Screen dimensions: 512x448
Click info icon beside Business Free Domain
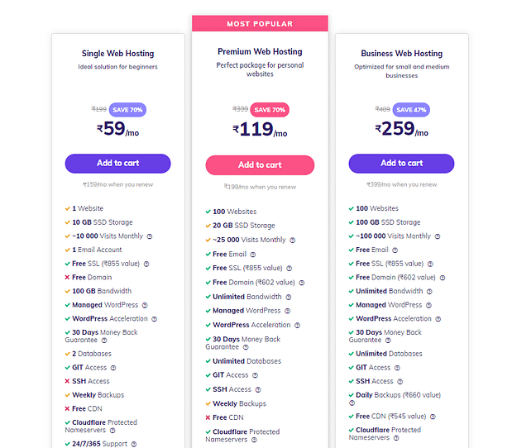tap(443, 278)
